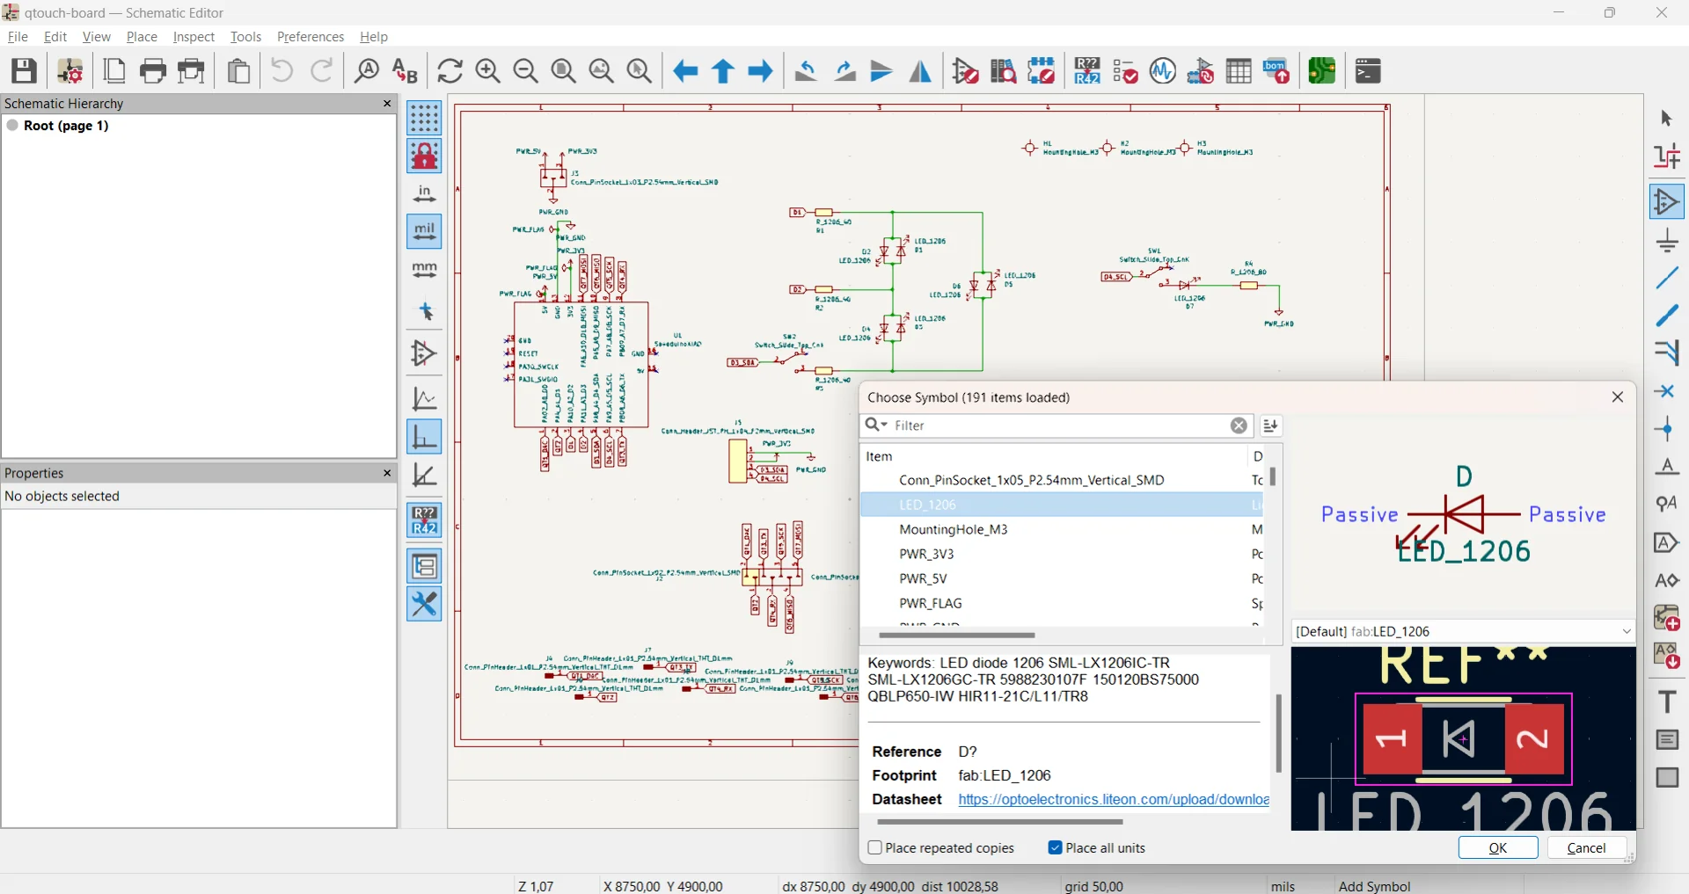Open the Print schematic icon

(x=153, y=71)
